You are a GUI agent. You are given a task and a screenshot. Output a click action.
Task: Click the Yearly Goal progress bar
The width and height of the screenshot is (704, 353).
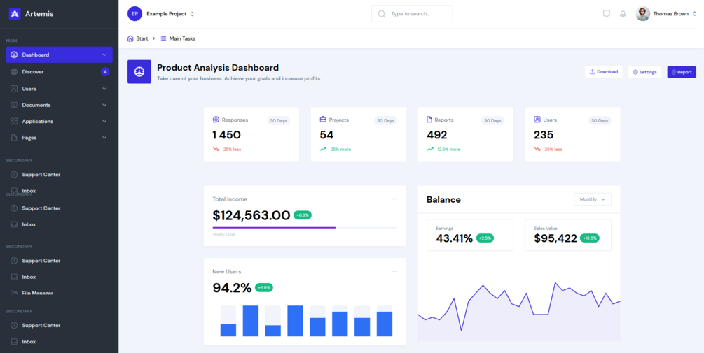tap(305, 228)
